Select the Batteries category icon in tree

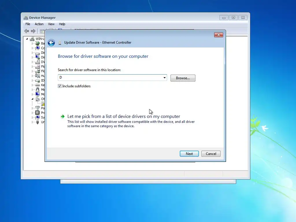point(38,43)
